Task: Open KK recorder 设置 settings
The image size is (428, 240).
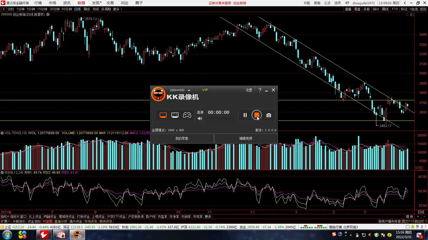Action: pos(249,90)
